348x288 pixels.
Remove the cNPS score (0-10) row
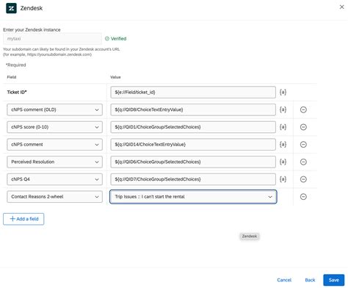(303, 127)
